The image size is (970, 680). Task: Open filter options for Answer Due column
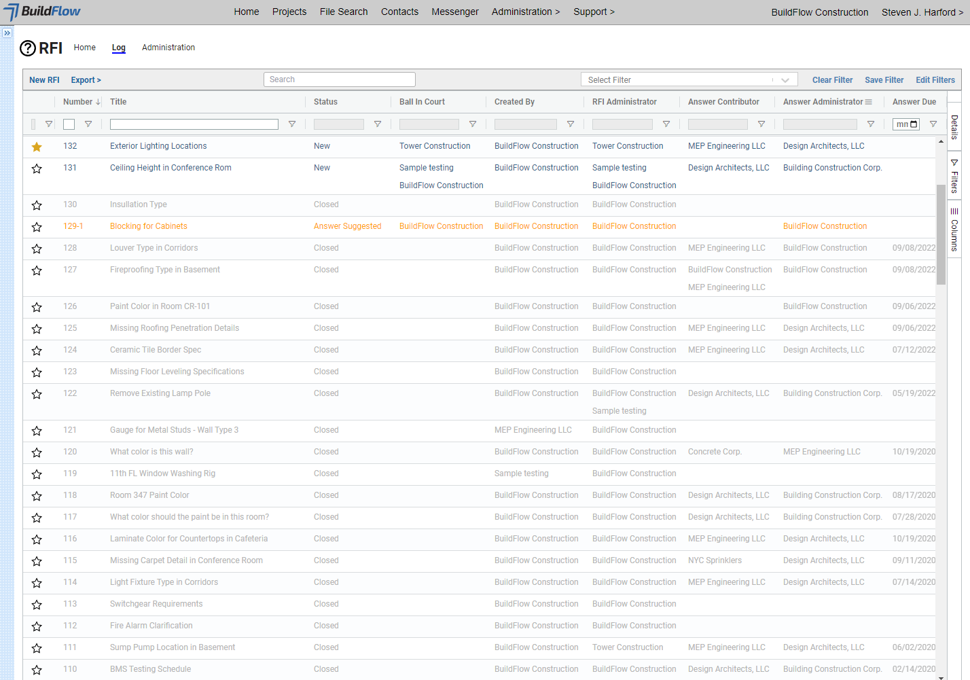point(933,124)
